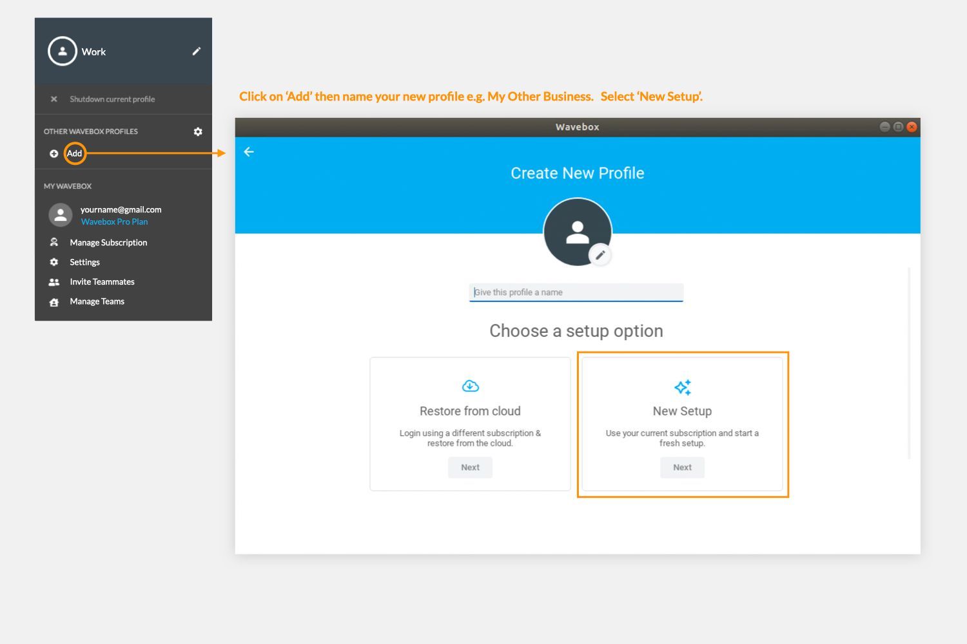Click the window scrollbar on right edge

click(x=909, y=363)
